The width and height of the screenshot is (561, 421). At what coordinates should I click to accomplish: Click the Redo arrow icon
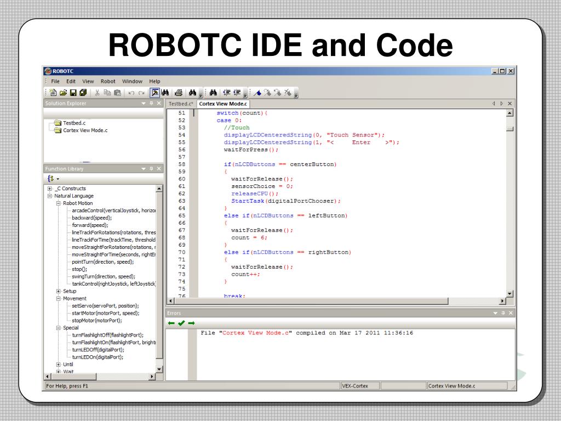click(141, 93)
